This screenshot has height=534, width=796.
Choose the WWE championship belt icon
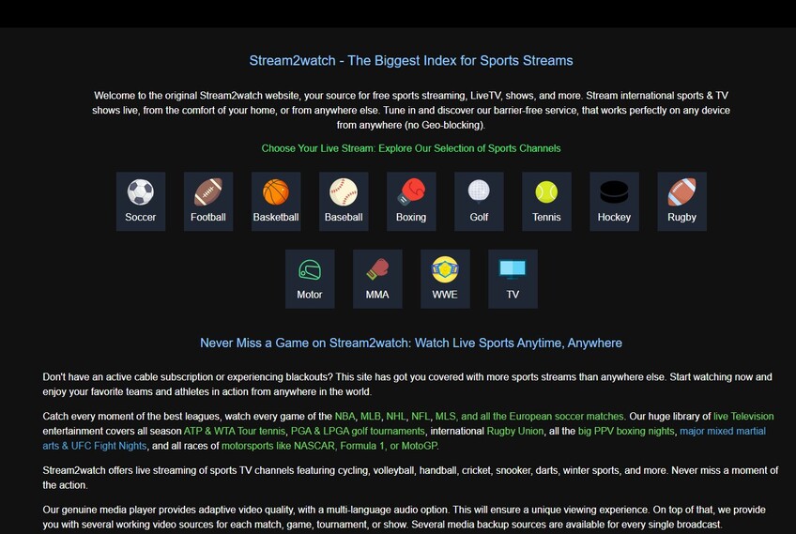tap(445, 269)
